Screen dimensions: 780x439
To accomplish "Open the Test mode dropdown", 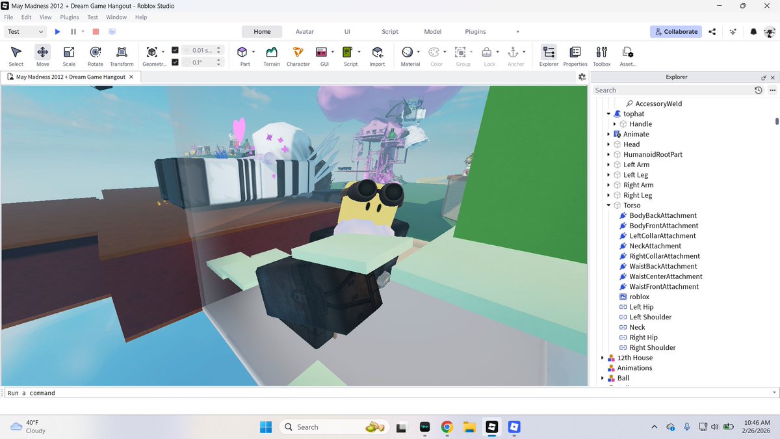I will [25, 31].
